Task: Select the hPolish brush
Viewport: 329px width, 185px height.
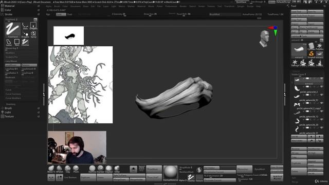Action: 60,169
